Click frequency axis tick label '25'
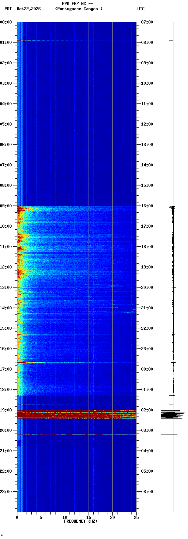 [x=136, y=518]
